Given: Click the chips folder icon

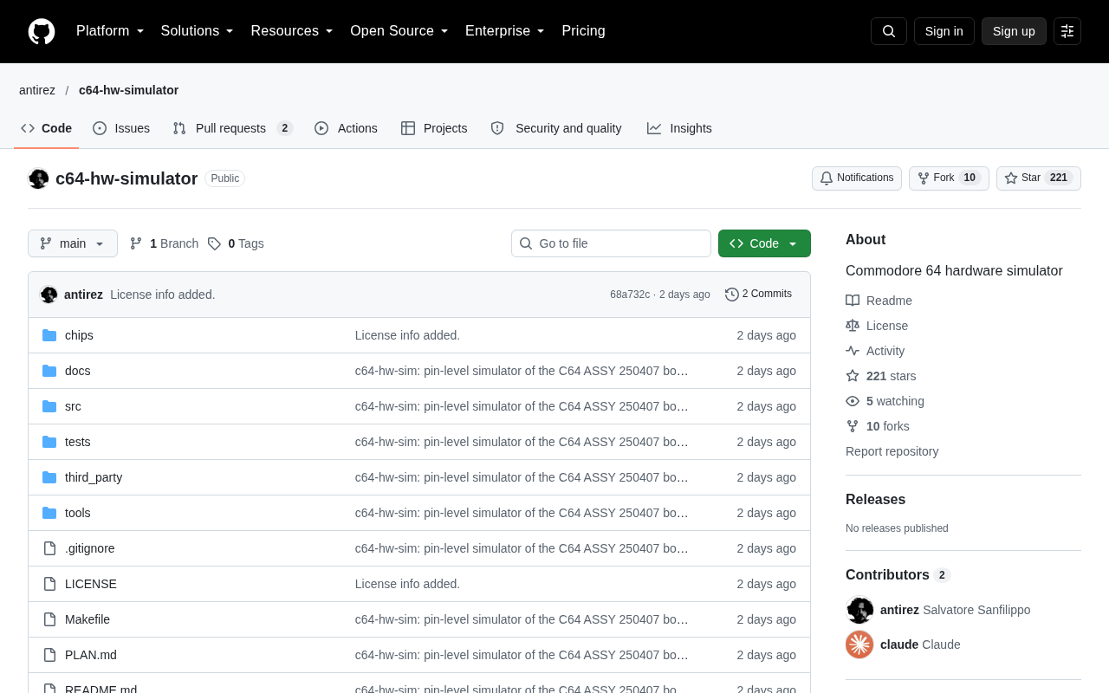Looking at the screenshot, I should tap(49, 335).
